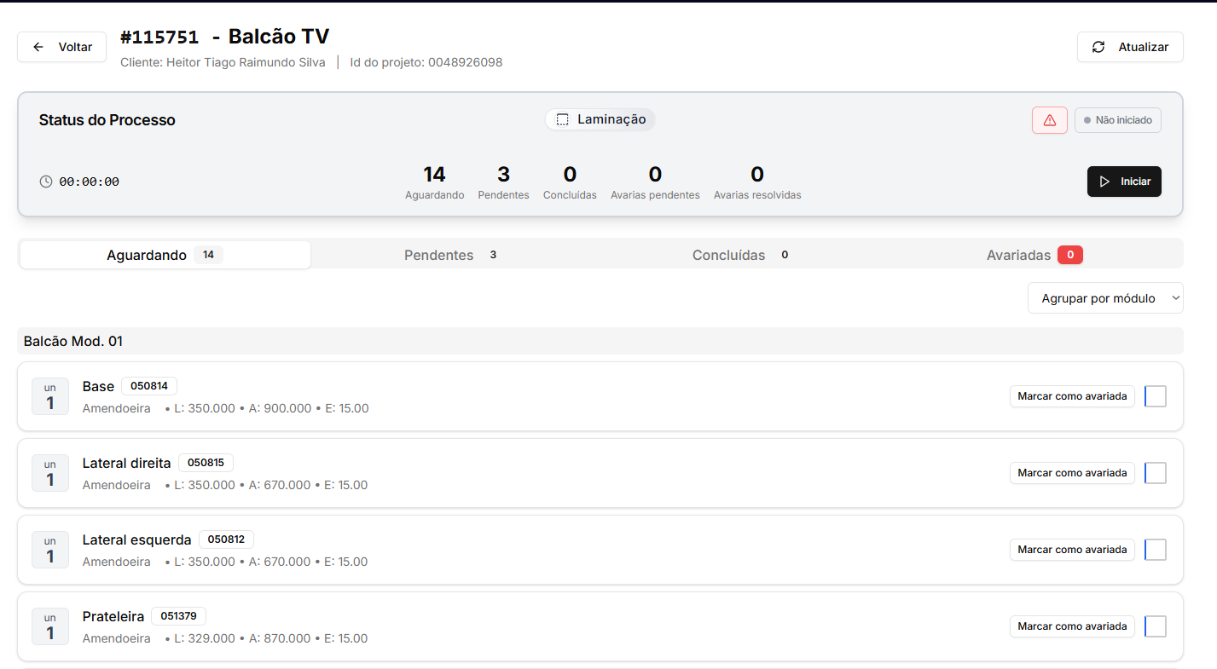Click the back arrow icon beside Voltar

pos(38,47)
